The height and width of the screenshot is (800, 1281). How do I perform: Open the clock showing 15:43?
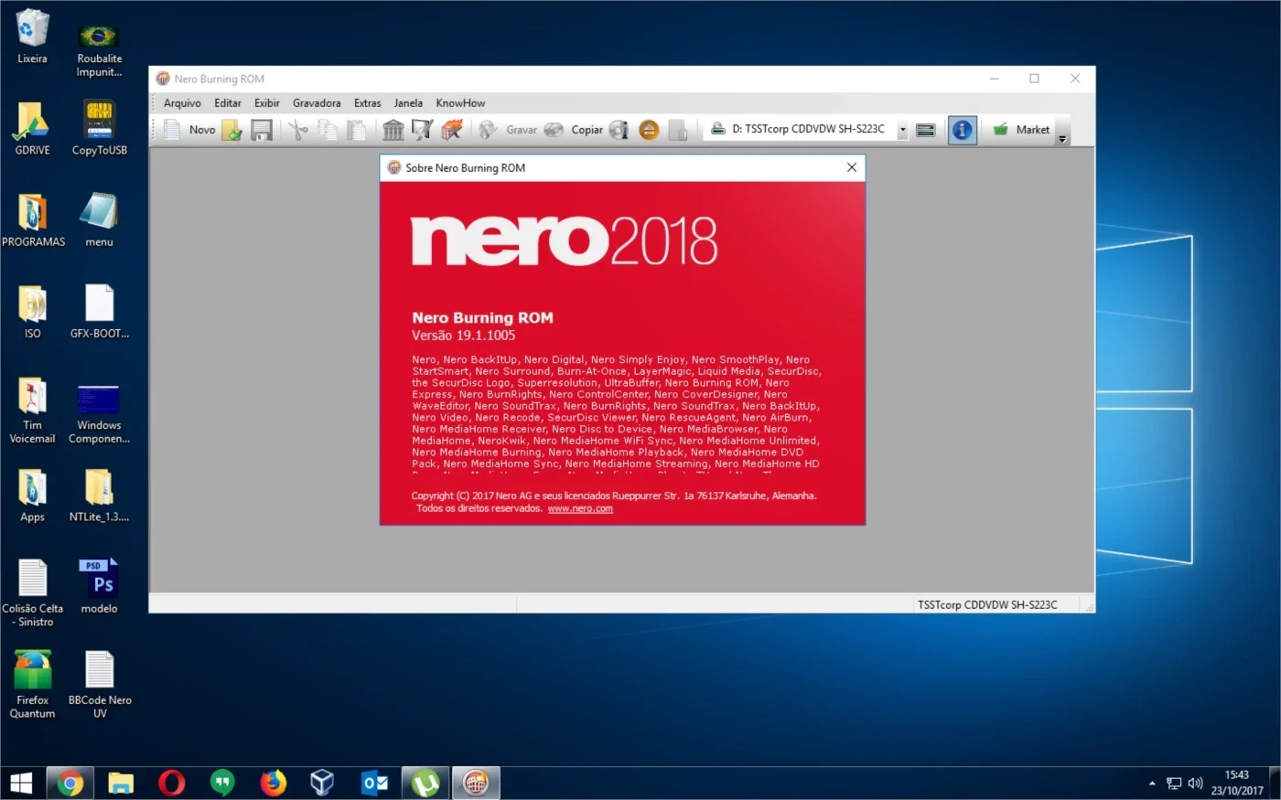(1237, 783)
